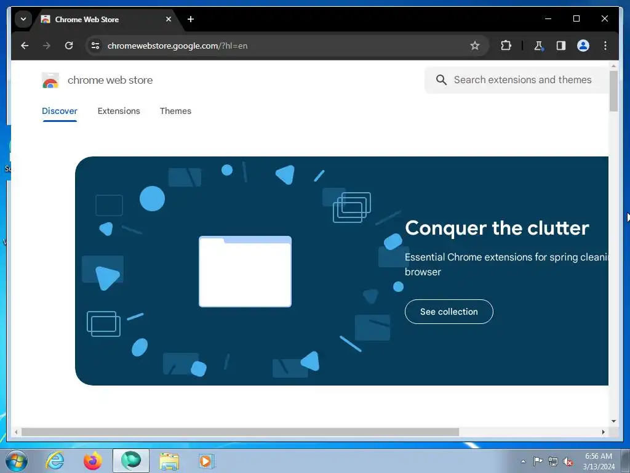Go back to the previous page

(25, 46)
